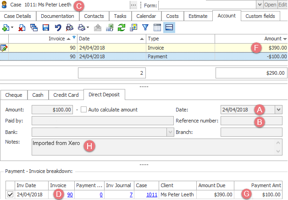The height and width of the screenshot is (200, 288).
Task: Click the -$100.00 amount cell
Action: [x=251, y=56]
